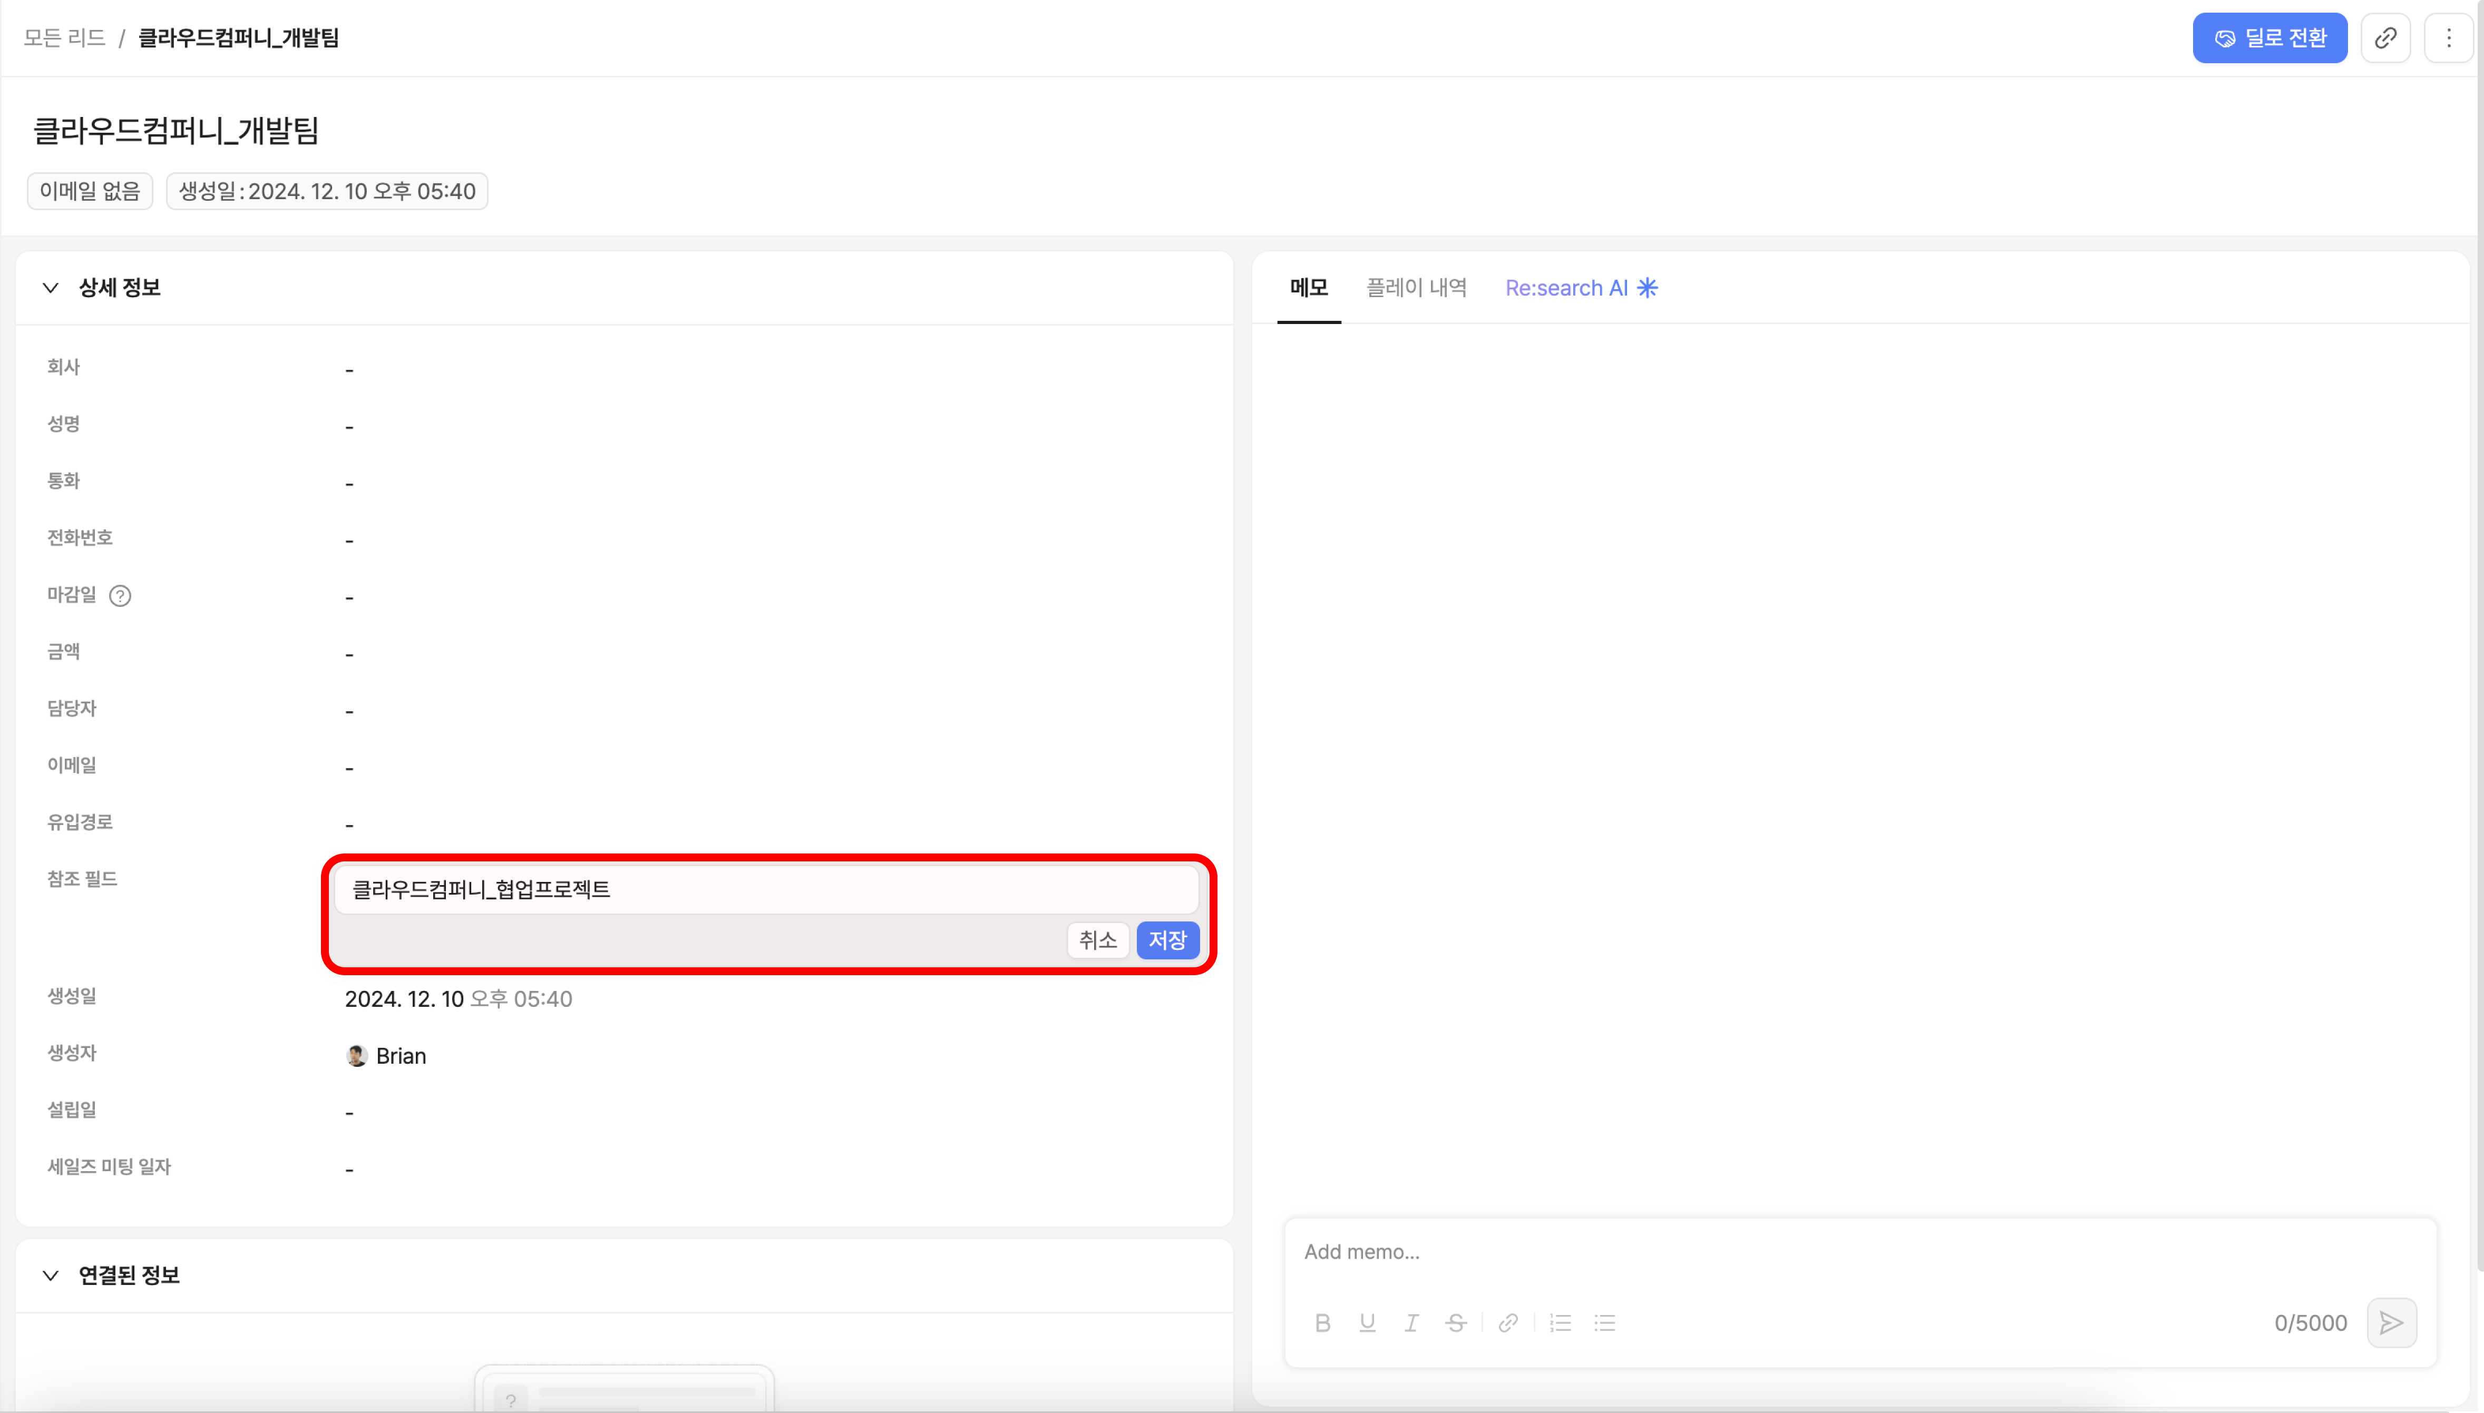Toggle italic formatting in memo editor
The height and width of the screenshot is (1413, 2484).
coord(1411,1323)
